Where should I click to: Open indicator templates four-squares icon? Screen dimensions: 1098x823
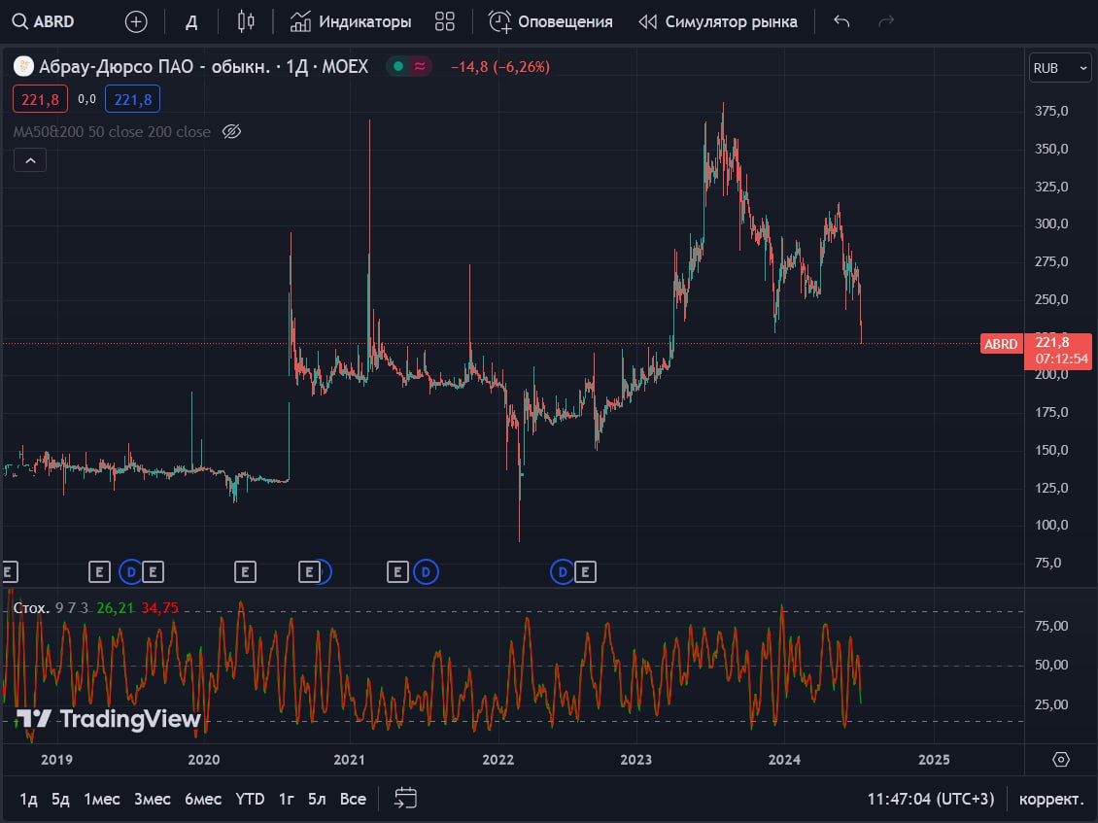point(445,21)
